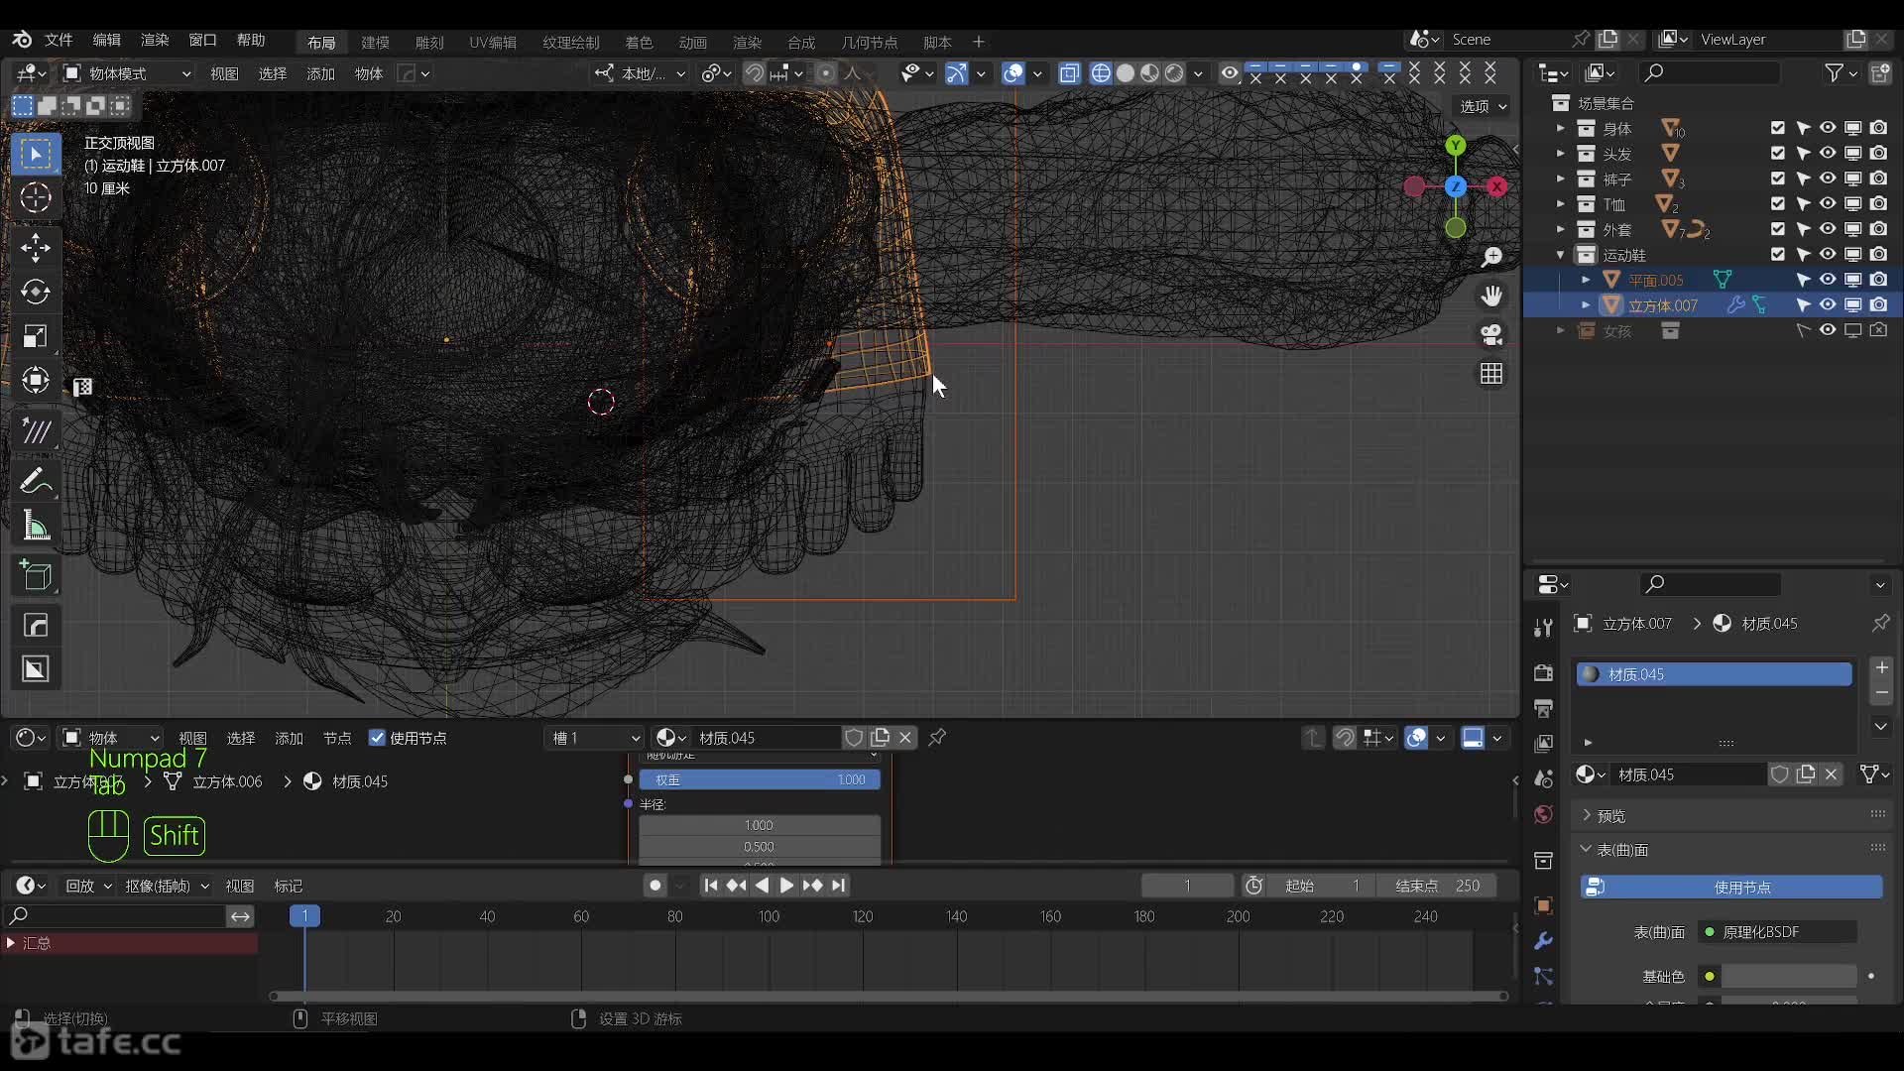Switch to the UV编辑 workspace tab
Image resolution: width=1904 pixels, height=1071 pixels.
pyautogui.click(x=493, y=42)
